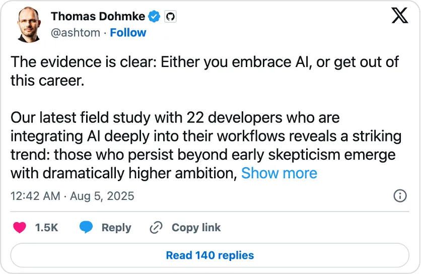Click the blue reply bubble icon
Viewport: 421px width, 274px height.
[86, 227]
